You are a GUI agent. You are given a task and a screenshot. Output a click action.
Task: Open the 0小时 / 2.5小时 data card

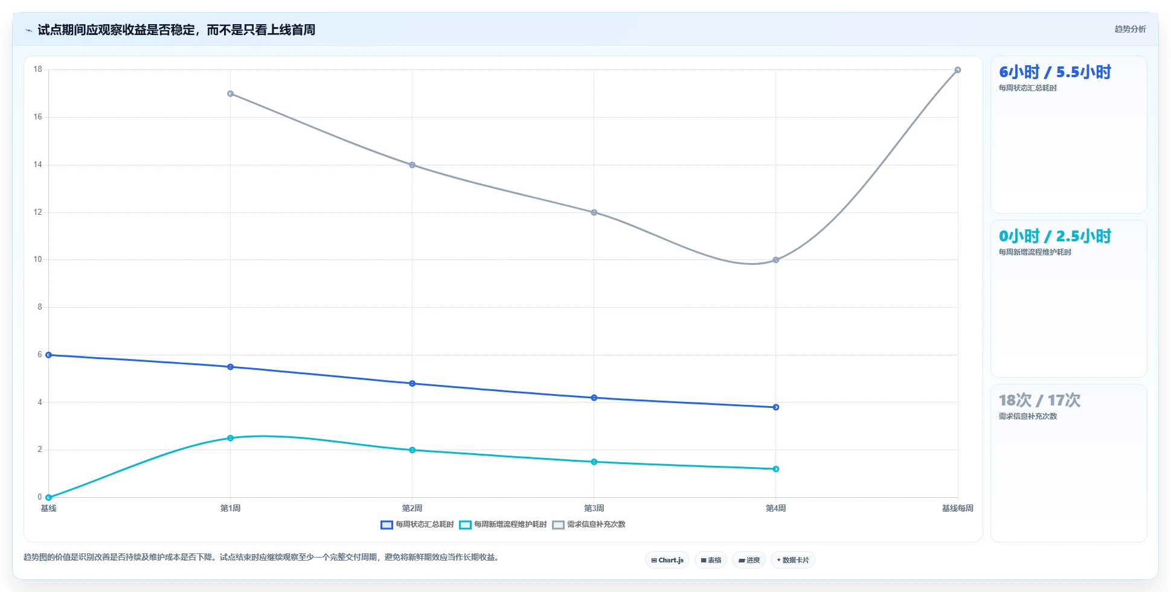pos(1068,299)
